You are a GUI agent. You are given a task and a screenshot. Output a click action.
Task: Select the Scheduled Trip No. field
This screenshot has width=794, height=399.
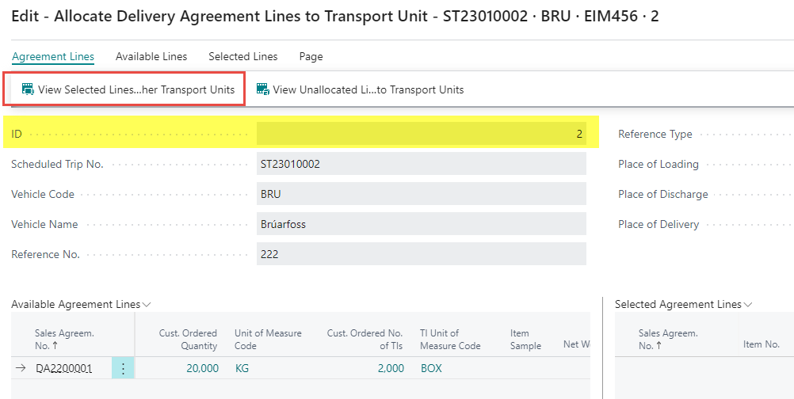point(421,164)
